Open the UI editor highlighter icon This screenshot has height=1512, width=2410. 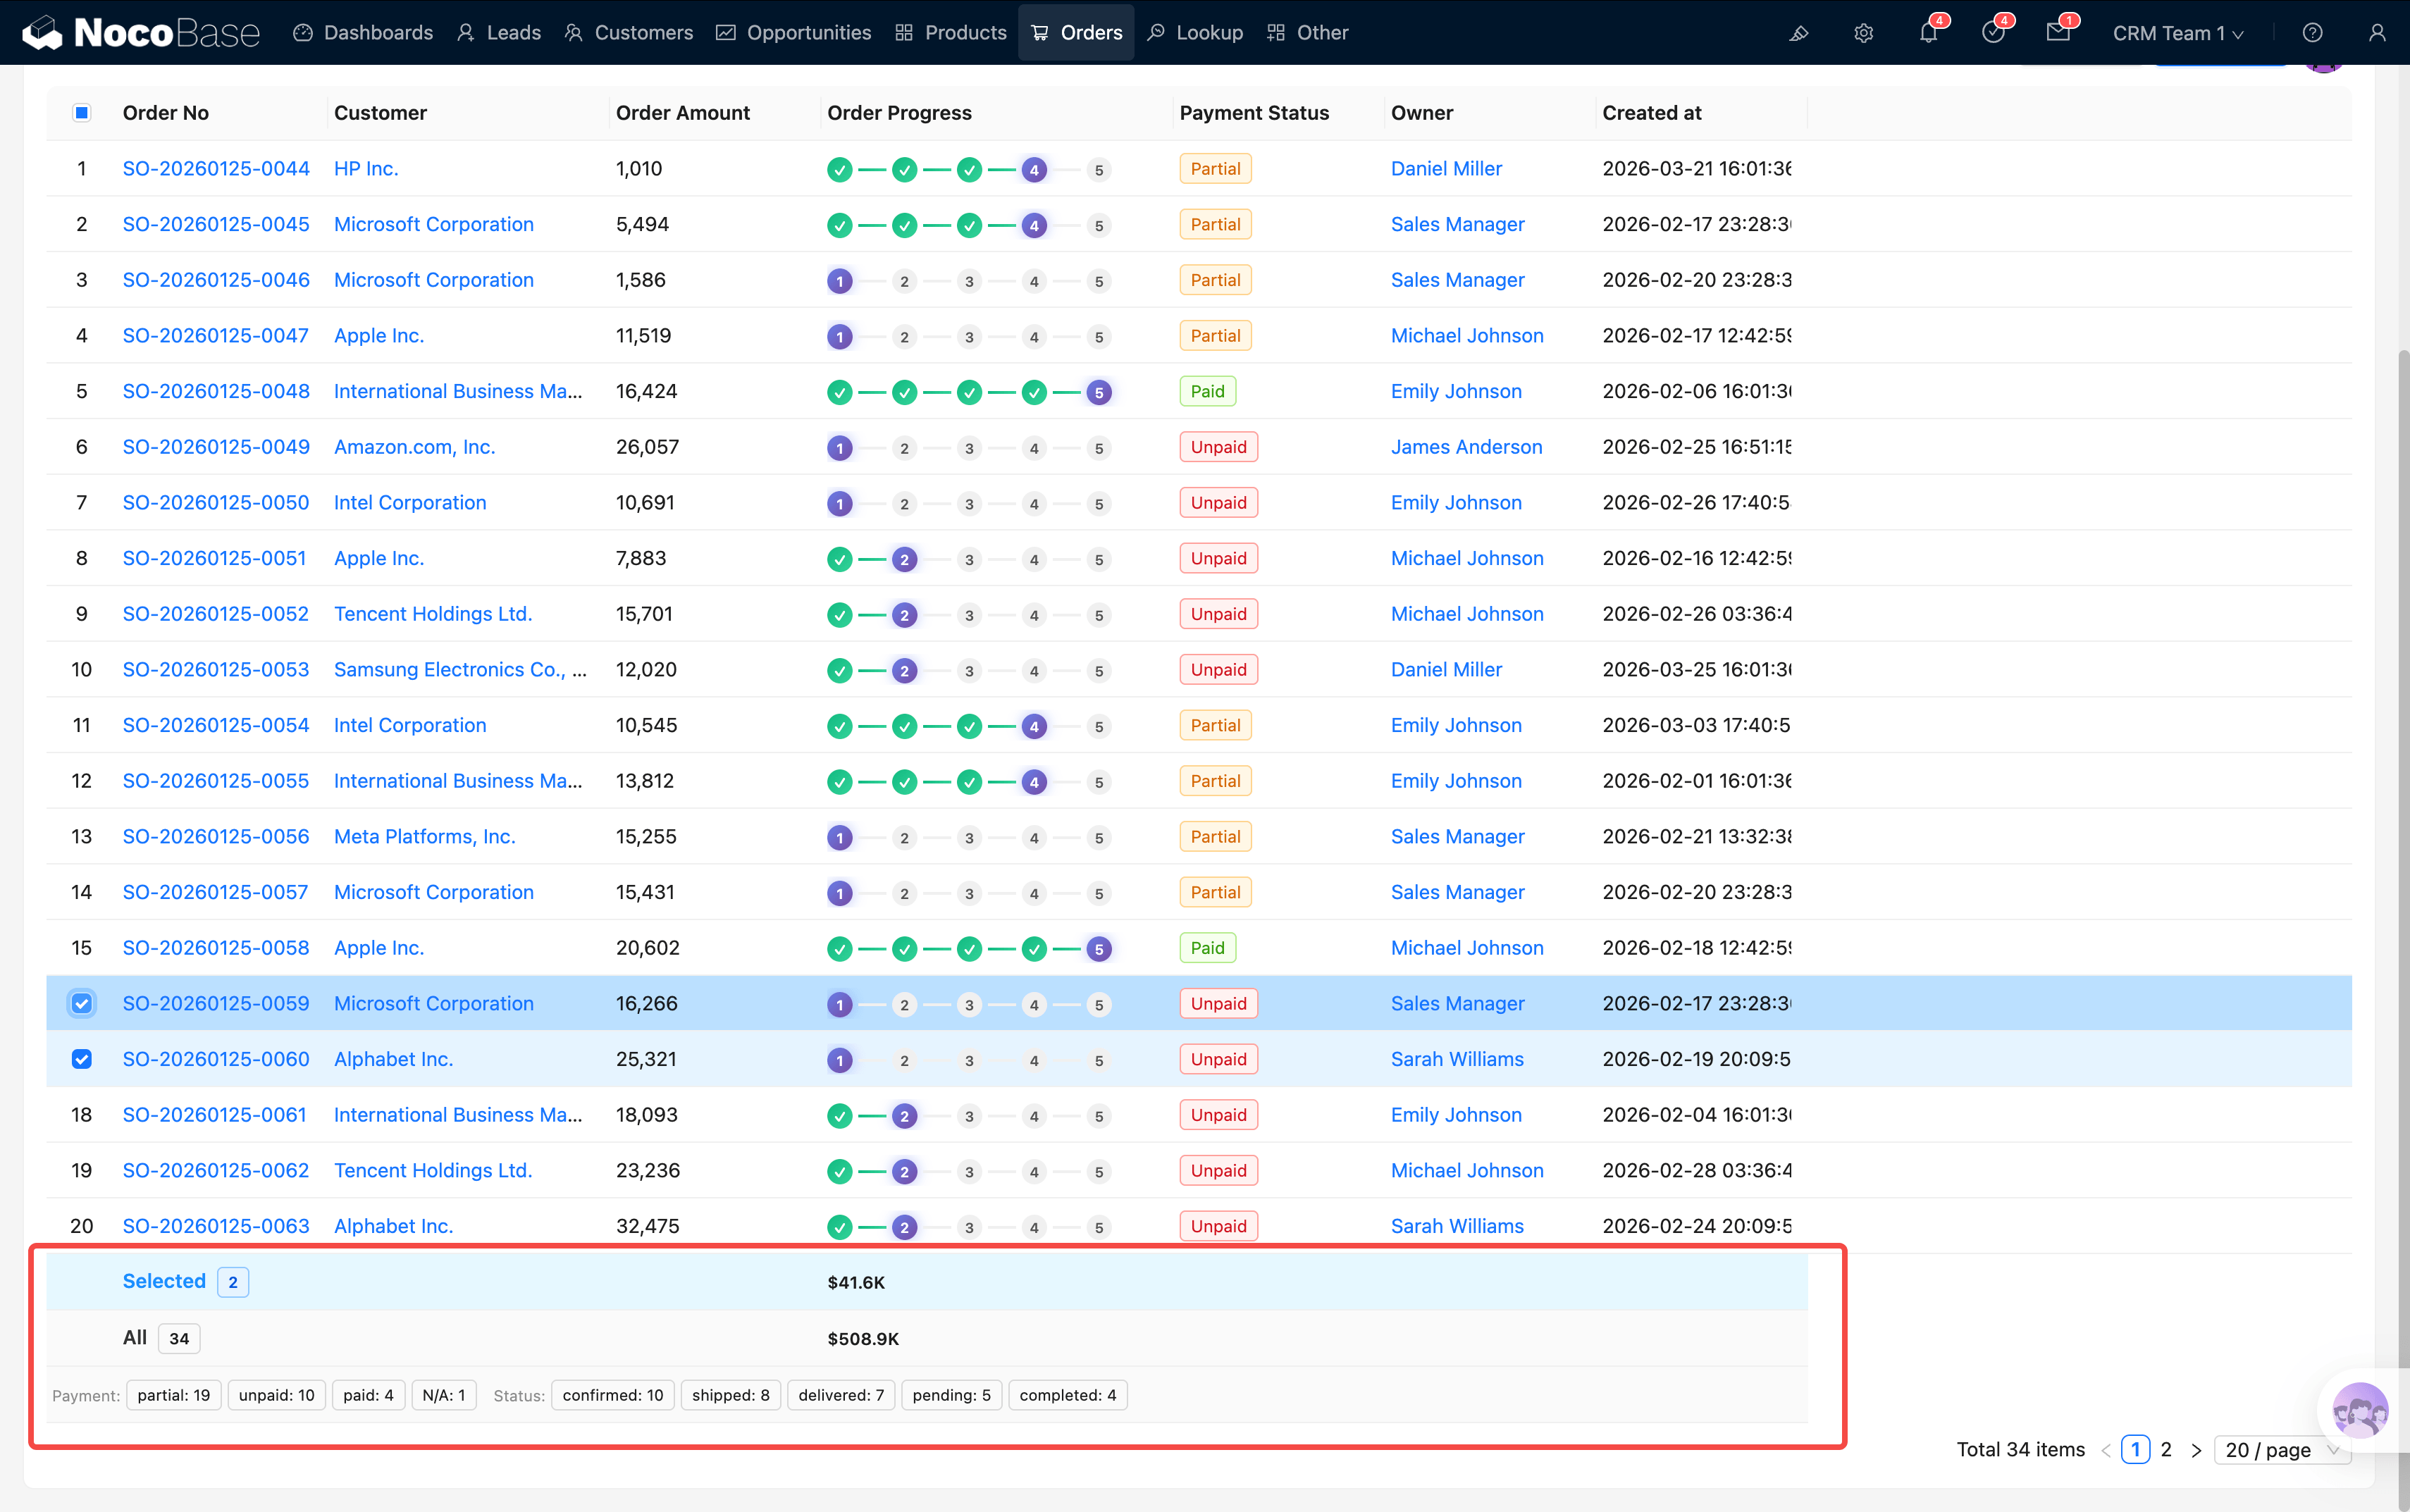point(1798,33)
